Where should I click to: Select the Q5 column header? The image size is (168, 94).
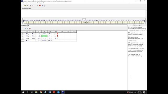[x=50, y=32]
